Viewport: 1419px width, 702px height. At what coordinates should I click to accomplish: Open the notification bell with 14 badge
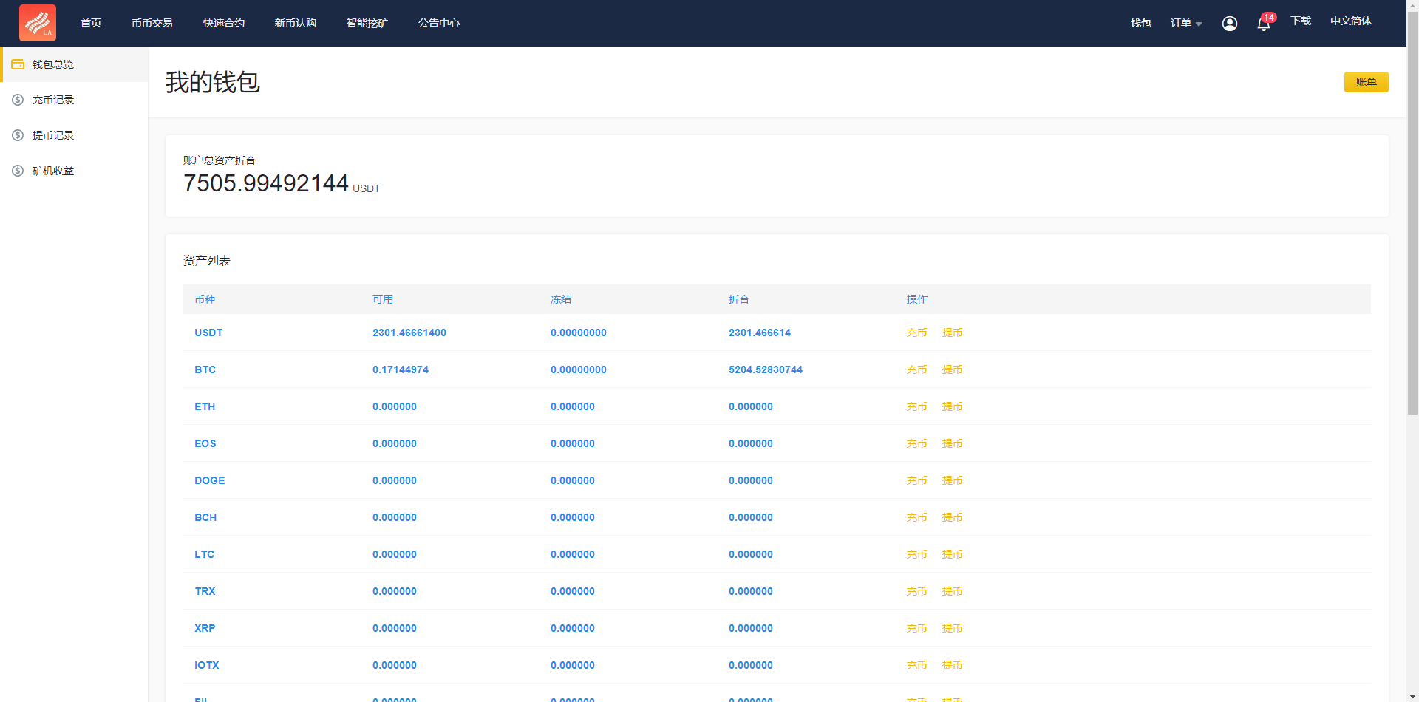1264,24
